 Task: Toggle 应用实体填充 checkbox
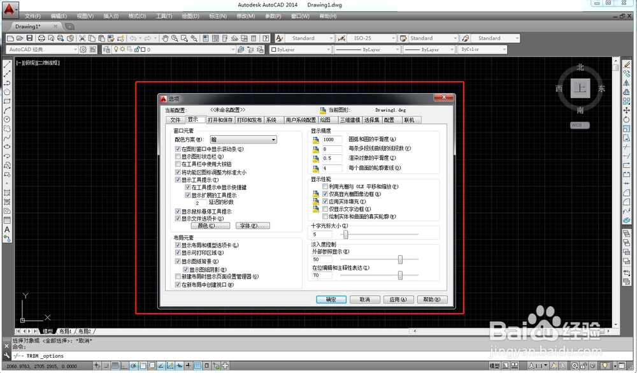point(325,201)
